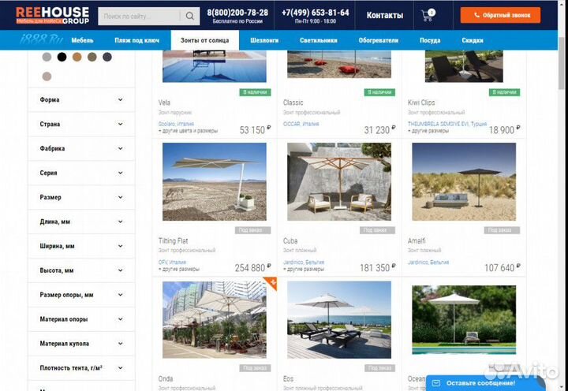Open the Контакты link
Viewport: 568px width, 391px height.
(x=385, y=15)
